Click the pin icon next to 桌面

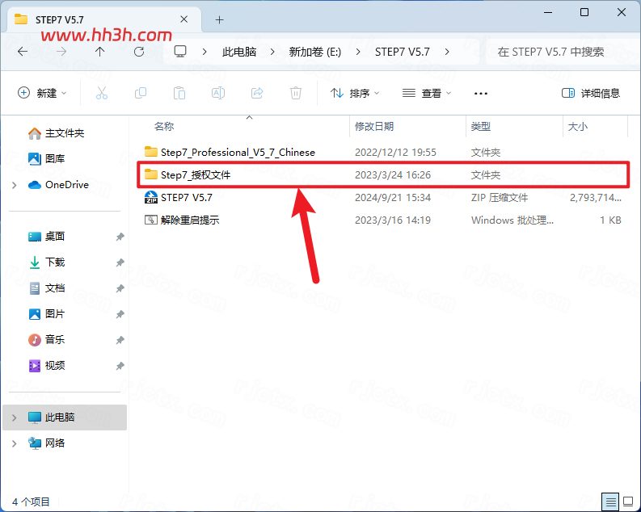[120, 237]
